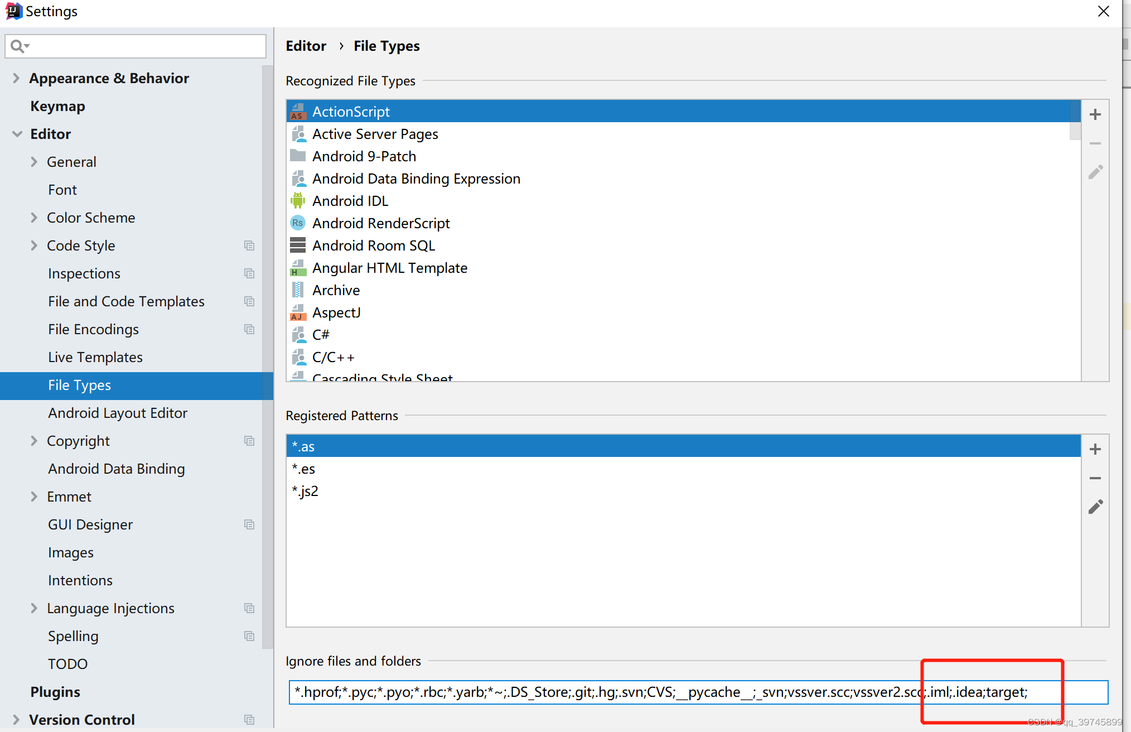Collapse the Editor tree section

click(x=17, y=134)
